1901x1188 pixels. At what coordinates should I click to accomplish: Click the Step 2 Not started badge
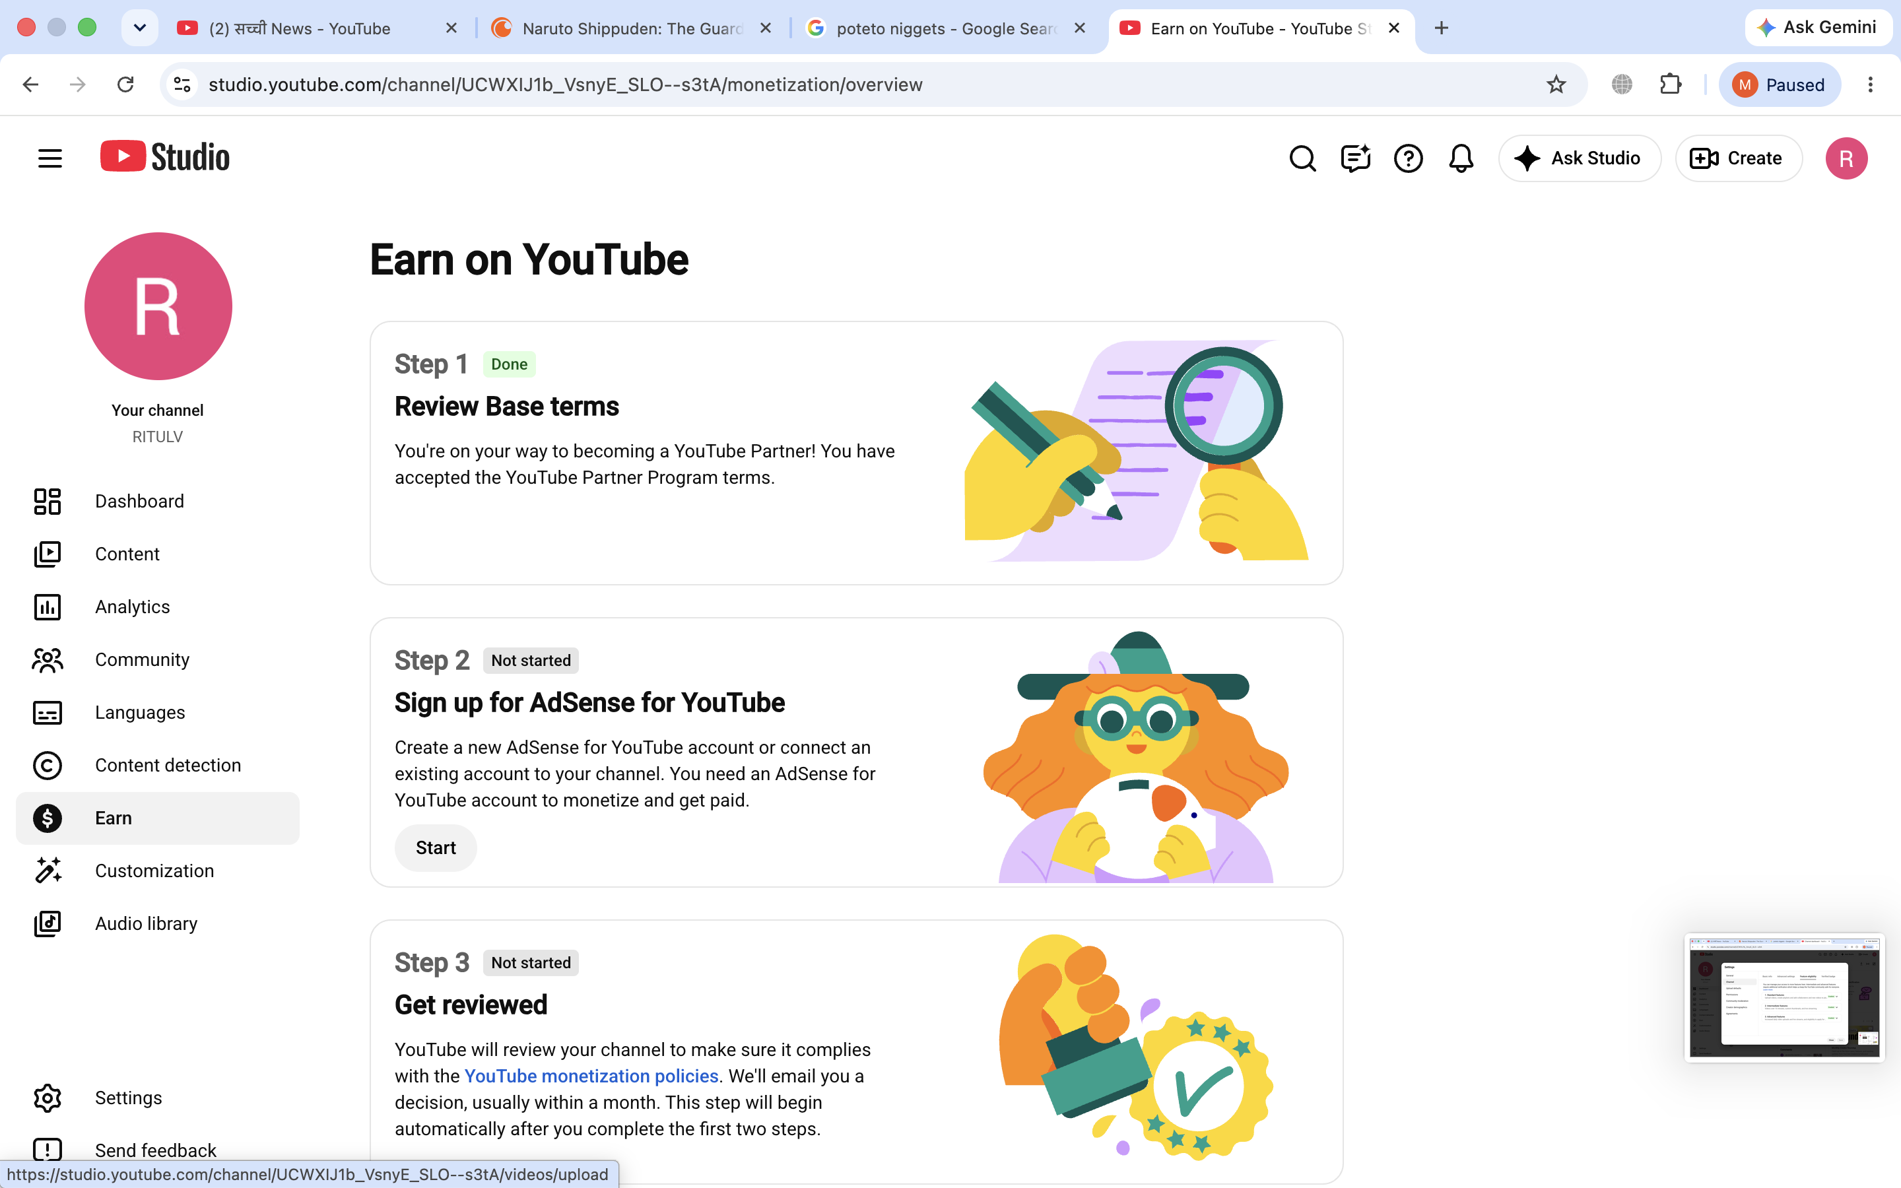point(531,660)
